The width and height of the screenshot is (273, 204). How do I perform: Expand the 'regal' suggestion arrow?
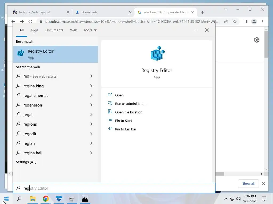coord(91,114)
